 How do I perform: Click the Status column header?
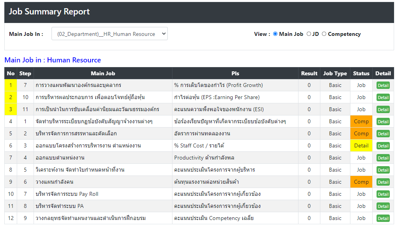coord(361,73)
